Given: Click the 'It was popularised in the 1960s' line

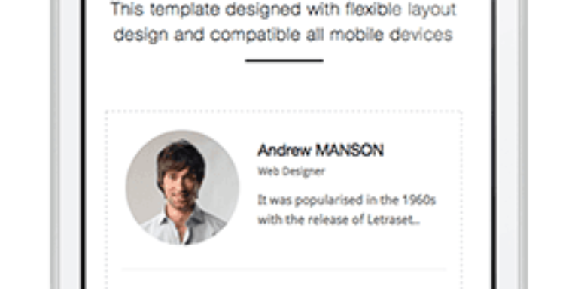Looking at the screenshot, I should pyautogui.click(x=346, y=200).
